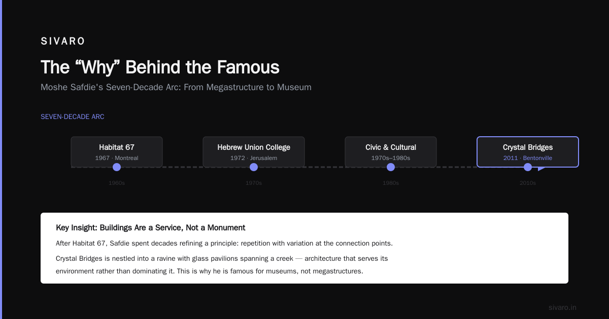This screenshot has height=319, width=609.
Task: Click the 1980s decade label
Action: click(x=391, y=183)
